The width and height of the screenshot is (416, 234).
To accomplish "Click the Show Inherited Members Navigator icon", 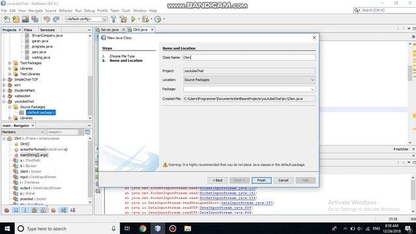I will [7, 210].
